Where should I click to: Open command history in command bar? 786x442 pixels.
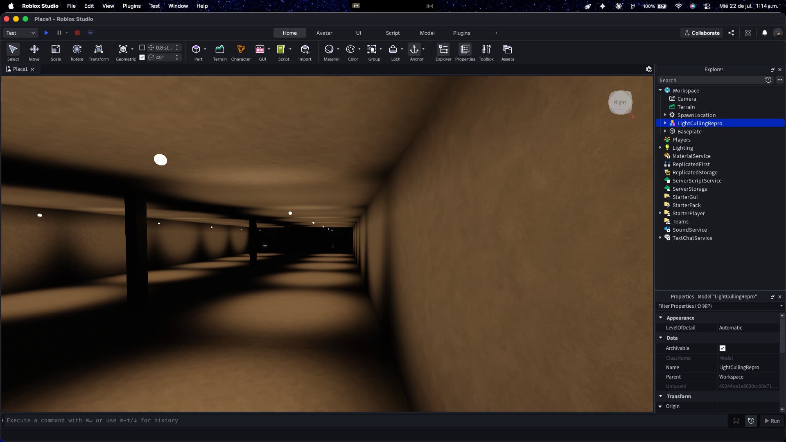(x=751, y=421)
